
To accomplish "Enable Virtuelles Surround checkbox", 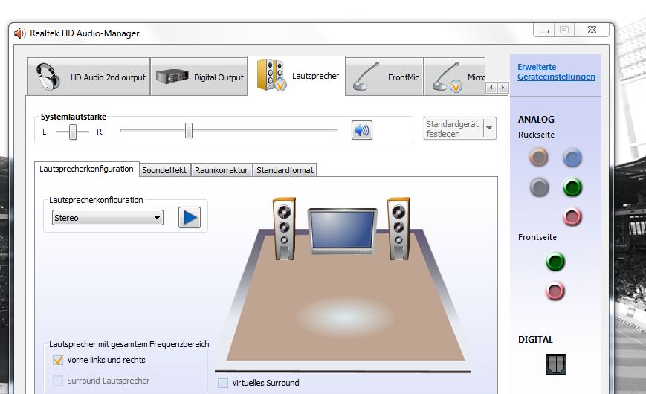I will tap(223, 383).
